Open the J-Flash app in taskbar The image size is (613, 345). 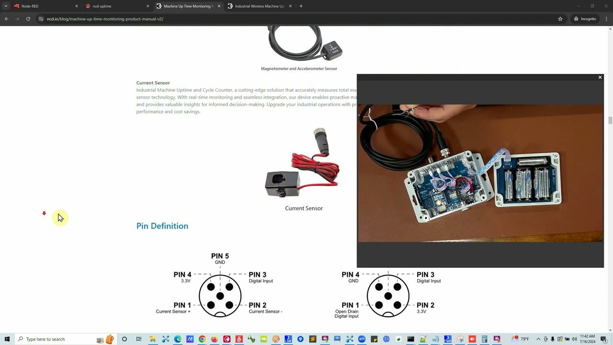pos(448,339)
